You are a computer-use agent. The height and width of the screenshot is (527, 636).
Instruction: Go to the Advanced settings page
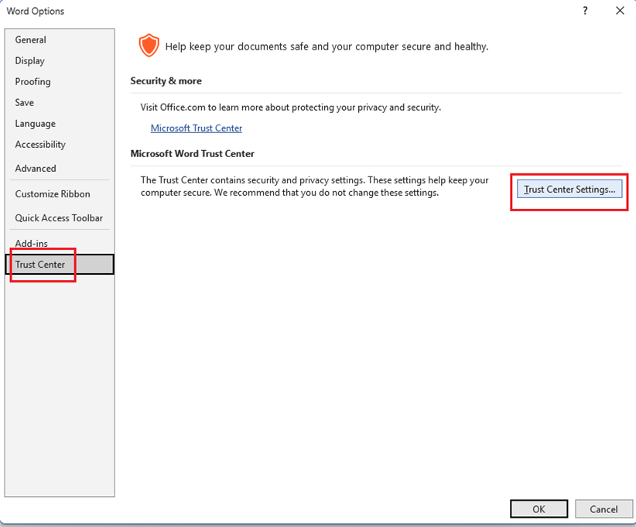[x=36, y=168]
